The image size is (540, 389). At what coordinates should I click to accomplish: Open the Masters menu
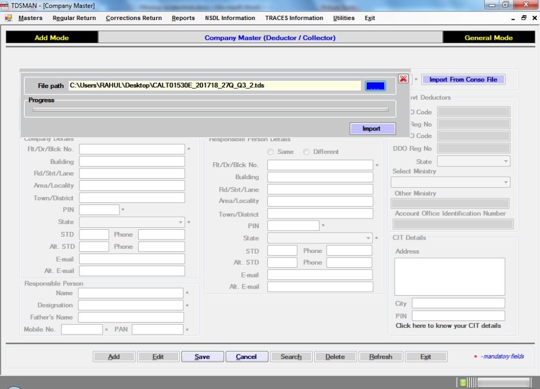point(30,18)
